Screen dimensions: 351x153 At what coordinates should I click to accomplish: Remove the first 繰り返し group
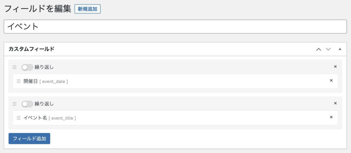pyautogui.click(x=335, y=67)
